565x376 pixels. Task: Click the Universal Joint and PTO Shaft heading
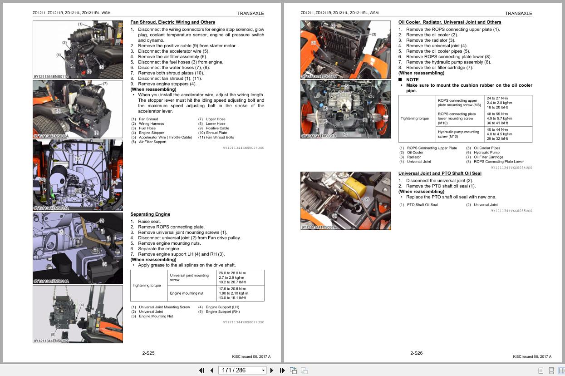[x=440, y=173]
